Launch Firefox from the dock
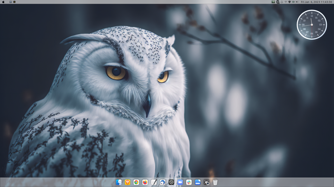Viewport: 334px width, 187px height. pos(145,182)
